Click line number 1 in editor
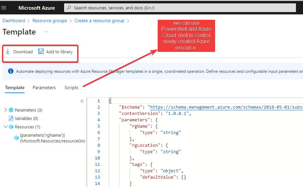 coord(99,101)
